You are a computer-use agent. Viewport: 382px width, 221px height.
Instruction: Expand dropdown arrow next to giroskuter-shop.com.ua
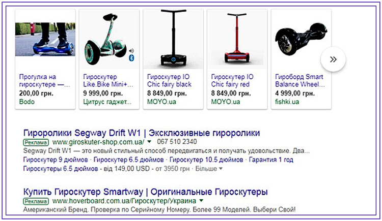tap(149, 142)
